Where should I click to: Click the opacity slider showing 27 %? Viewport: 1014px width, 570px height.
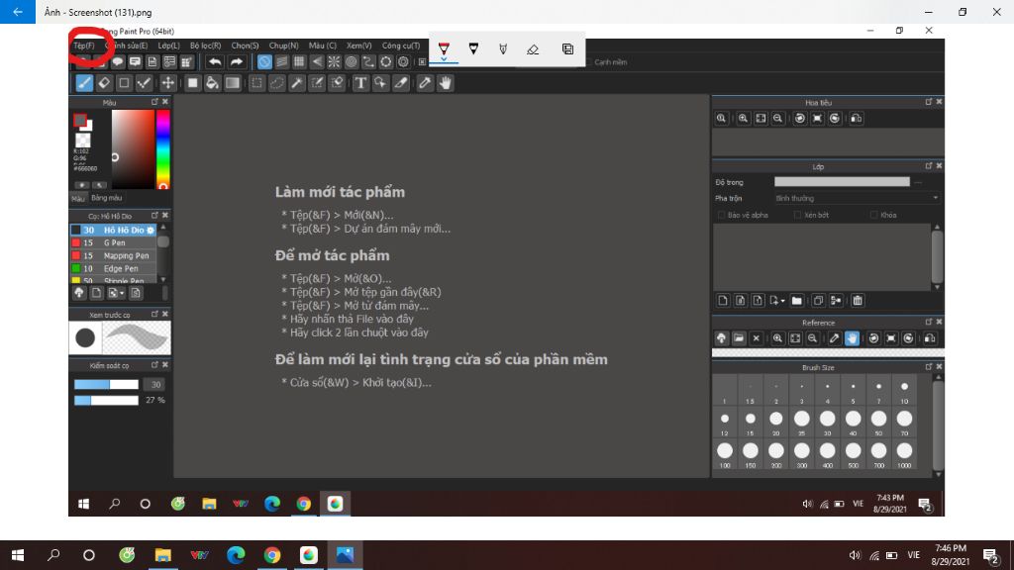106,401
